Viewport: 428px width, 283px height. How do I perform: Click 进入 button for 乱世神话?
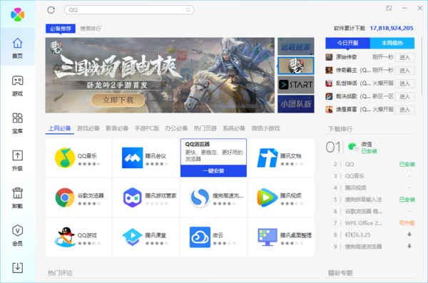(x=404, y=83)
